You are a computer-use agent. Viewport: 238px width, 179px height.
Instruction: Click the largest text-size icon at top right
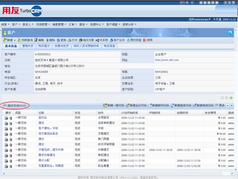tap(234, 2)
